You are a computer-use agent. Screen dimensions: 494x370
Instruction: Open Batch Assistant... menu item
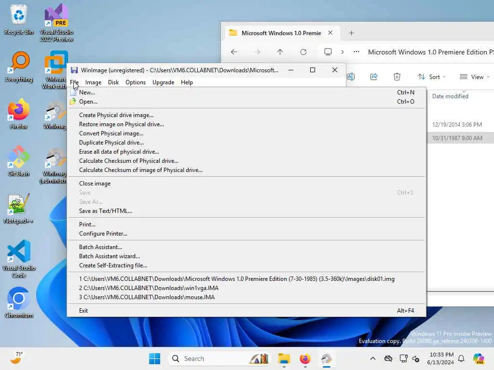click(x=247, y=247)
